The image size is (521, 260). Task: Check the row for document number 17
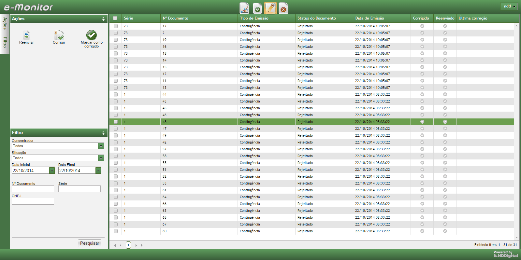click(116, 26)
